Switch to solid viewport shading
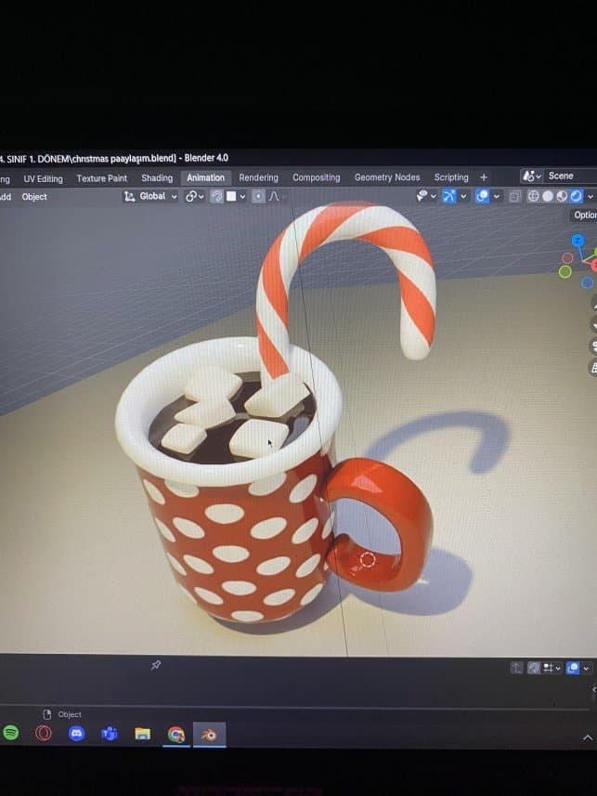 point(547,196)
